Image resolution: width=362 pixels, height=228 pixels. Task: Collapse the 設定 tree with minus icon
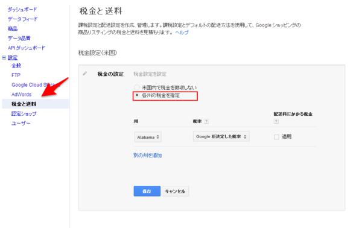(4, 57)
